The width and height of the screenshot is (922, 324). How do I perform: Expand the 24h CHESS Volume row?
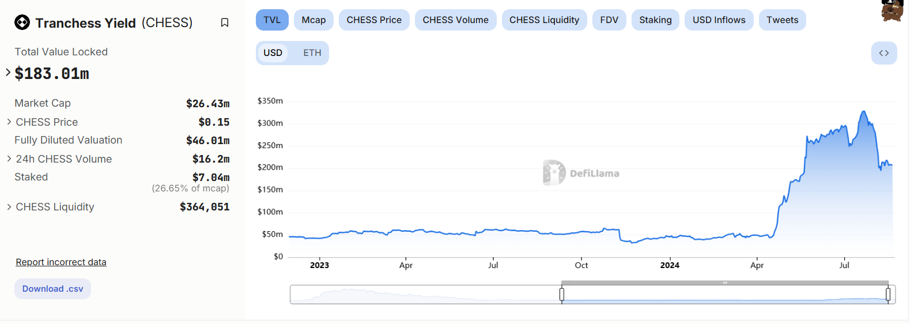[x=9, y=159]
